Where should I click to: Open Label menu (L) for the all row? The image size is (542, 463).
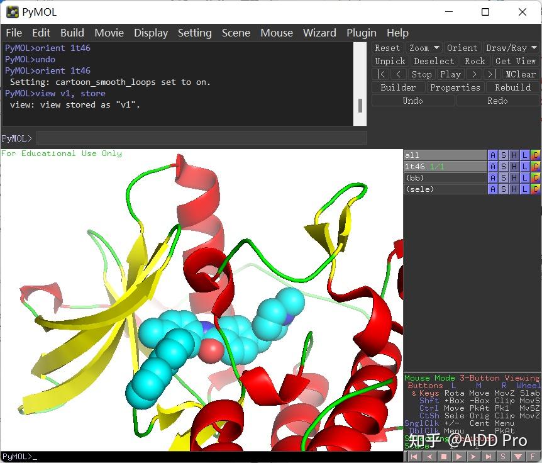[x=525, y=155]
